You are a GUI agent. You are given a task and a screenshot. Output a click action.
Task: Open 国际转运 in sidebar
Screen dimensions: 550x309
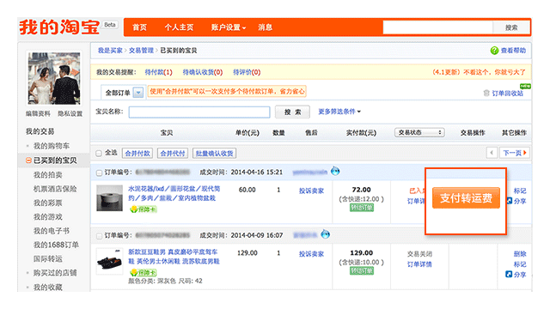[48, 259]
